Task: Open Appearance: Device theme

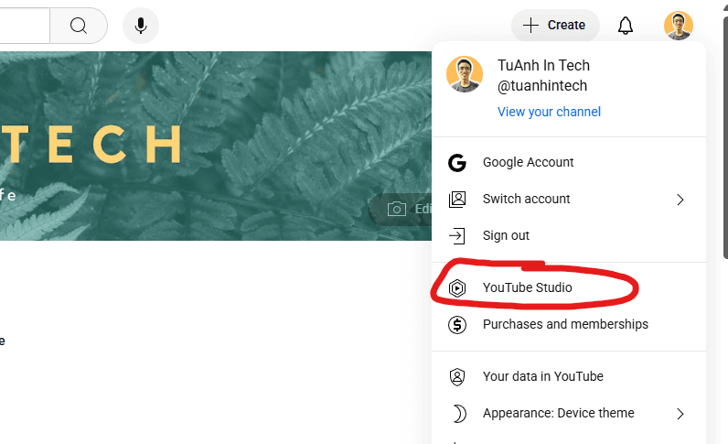Action: tap(569, 413)
